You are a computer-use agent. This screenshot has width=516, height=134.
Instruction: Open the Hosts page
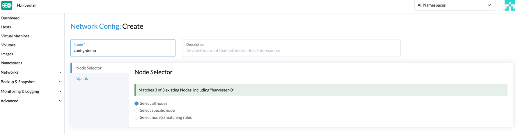(6, 27)
